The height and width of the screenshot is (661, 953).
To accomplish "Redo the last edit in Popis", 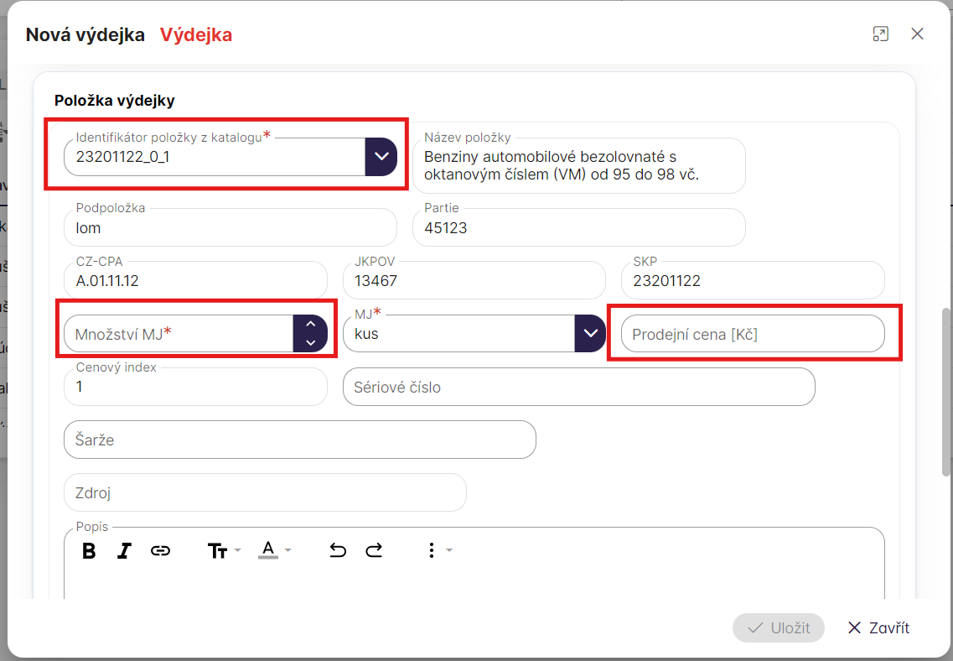I will pyautogui.click(x=374, y=550).
